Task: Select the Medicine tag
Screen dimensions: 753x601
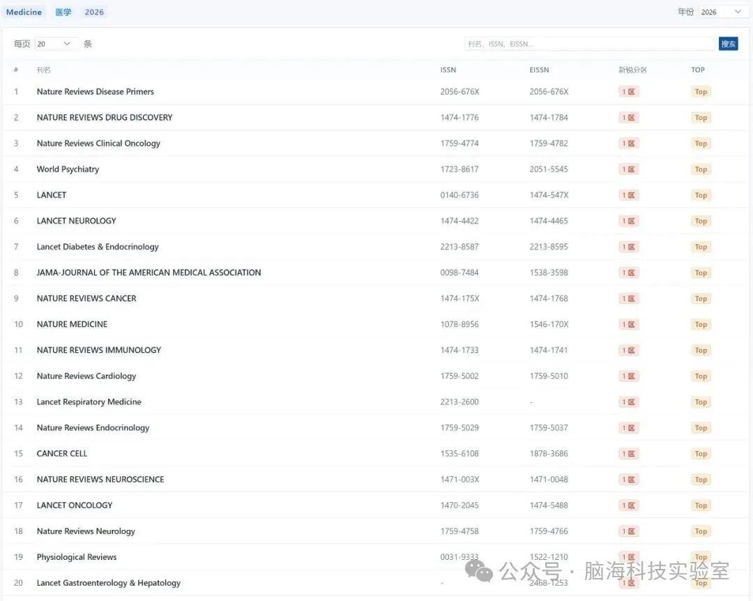Action: (x=24, y=12)
